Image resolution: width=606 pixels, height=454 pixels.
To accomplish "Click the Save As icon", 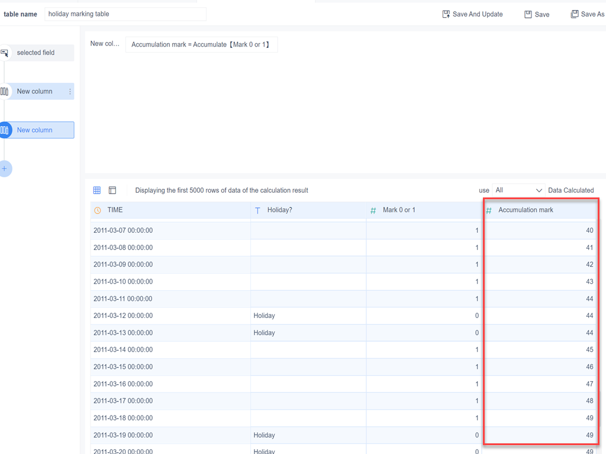I will [x=575, y=14].
